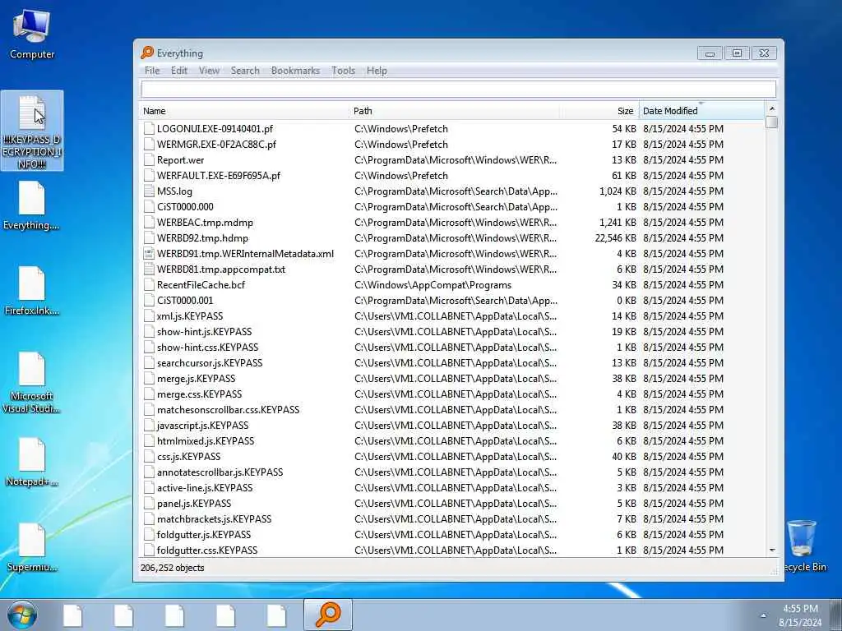
Task: Open the Bookmarks menu
Action: (x=295, y=71)
